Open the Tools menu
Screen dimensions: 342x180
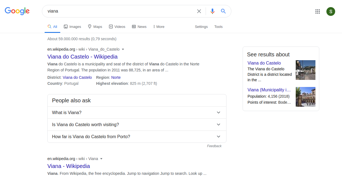(219, 27)
